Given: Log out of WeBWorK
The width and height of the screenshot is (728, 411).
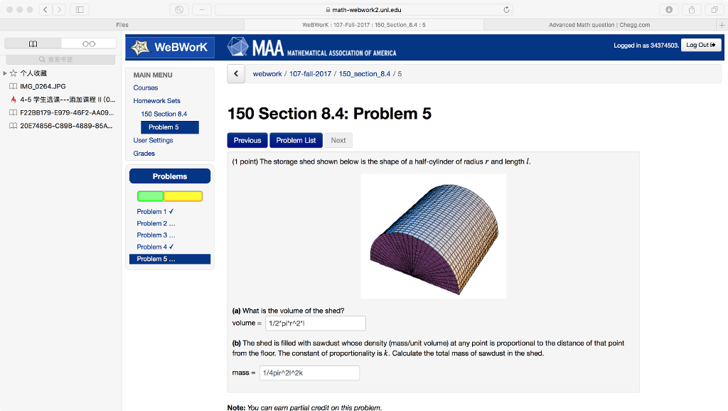Looking at the screenshot, I should point(702,44).
